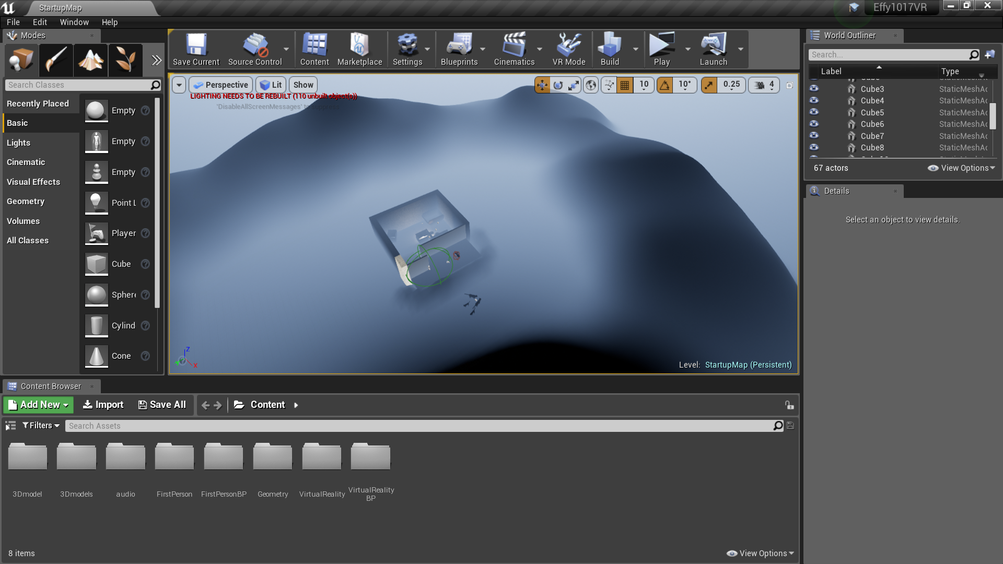Open the Blueprints toolbar icon
Screen dimensions: 1003x564
point(459,50)
